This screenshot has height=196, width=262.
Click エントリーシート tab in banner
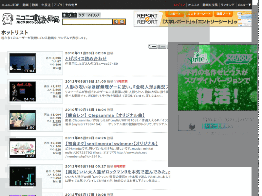pyautogui.click(x=199, y=14)
